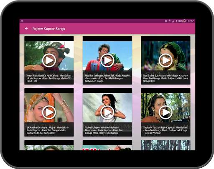Play the Sun Saiba Sun video
This screenshot has height=169, width=214.
[x=166, y=60]
